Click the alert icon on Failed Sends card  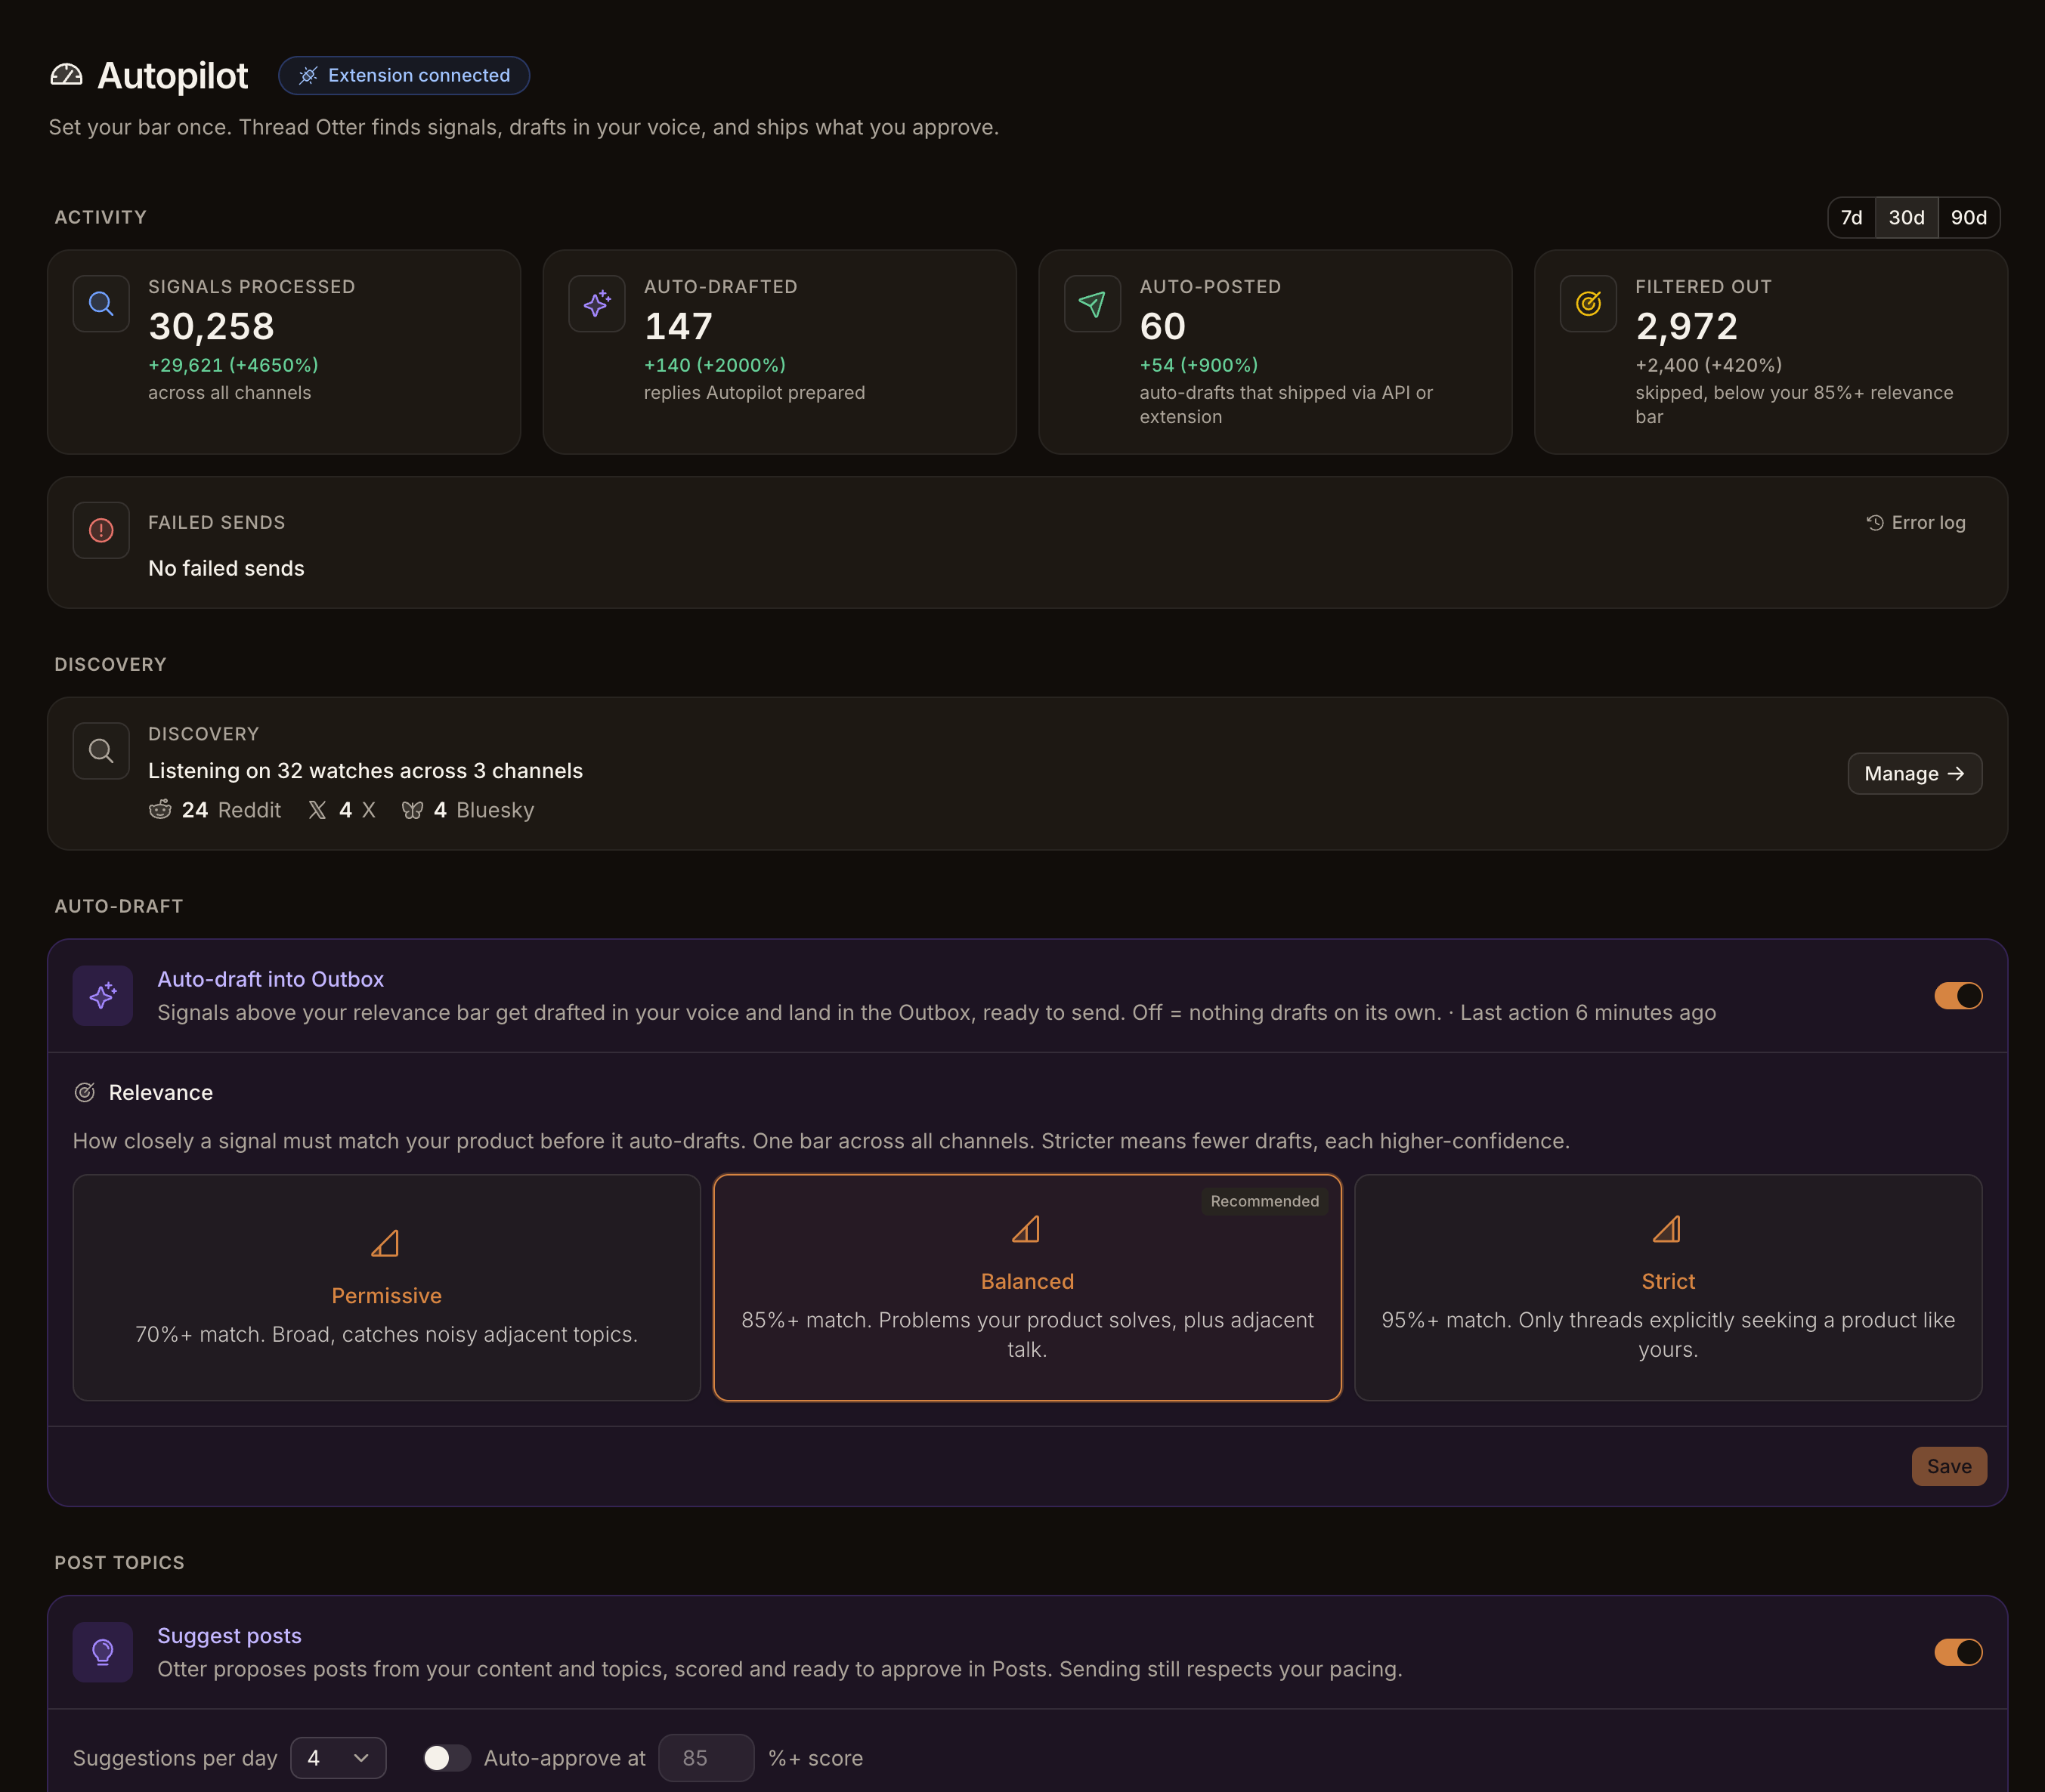[101, 530]
